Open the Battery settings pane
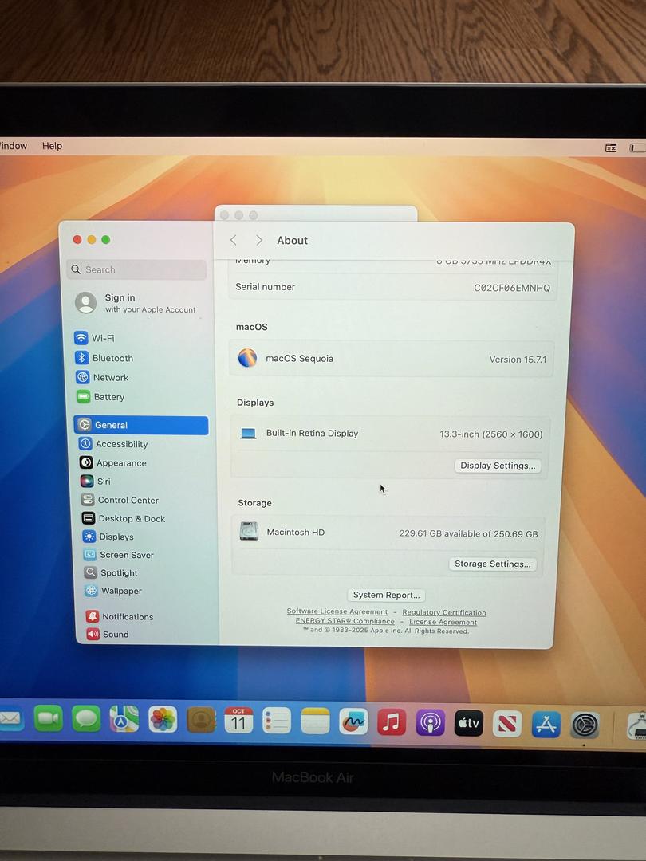The height and width of the screenshot is (861, 646). pyautogui.click(x=108, y=397)
